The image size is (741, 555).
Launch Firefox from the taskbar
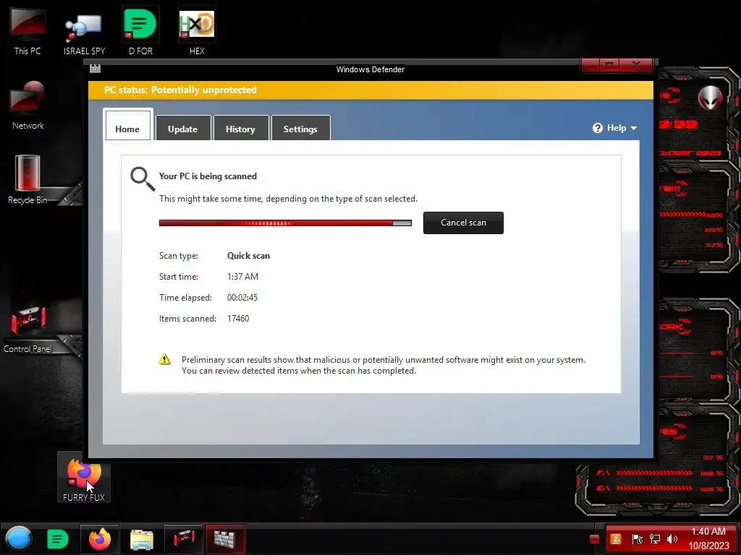(x=100, y=538)
